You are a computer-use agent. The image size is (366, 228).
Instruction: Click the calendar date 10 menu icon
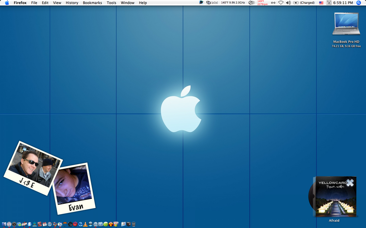pos(329,3)
